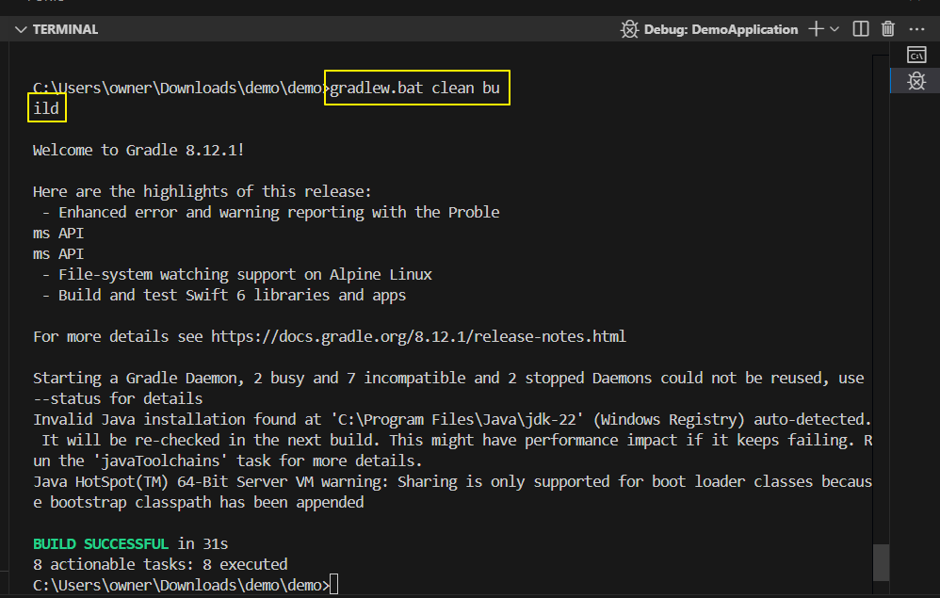This screenshot has width=940, height=598.
Task: Click the 'BUILD SUCCESSFUL' text
Action: coord(101,544)
